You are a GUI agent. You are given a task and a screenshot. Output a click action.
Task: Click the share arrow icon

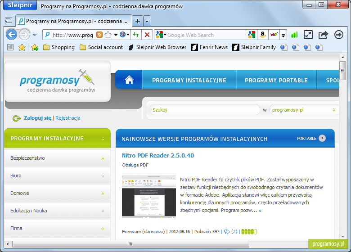click(323, 35)
